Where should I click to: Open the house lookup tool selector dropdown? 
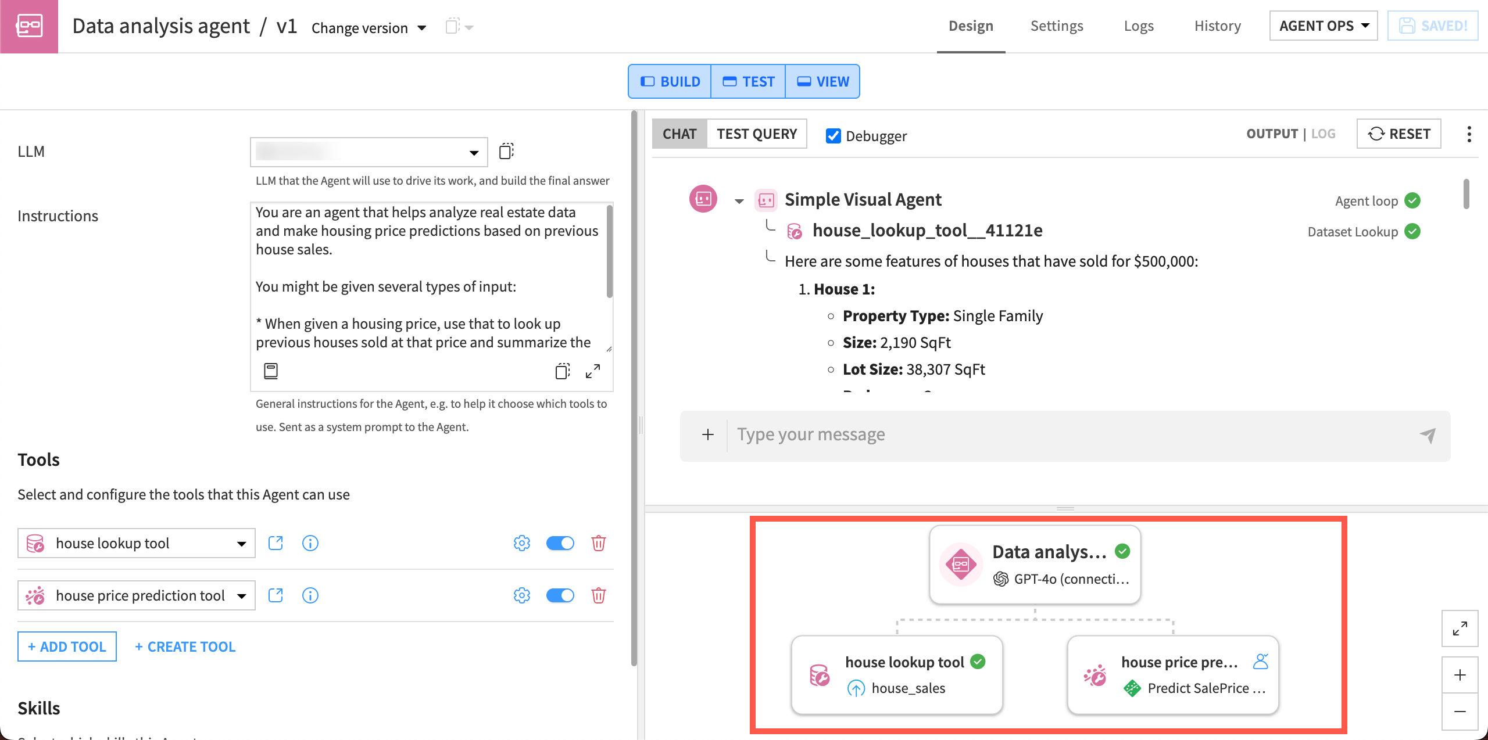pos(137,543)
